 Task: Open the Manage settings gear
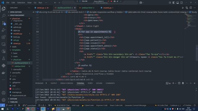coord(3,100)
